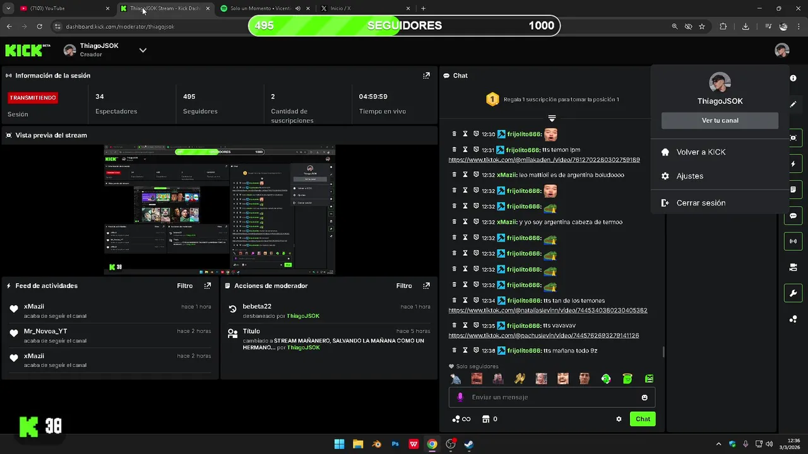This screenshot has height=454, width=808.
Task: Click the three-dots icon at sidebar bottom
Action: point(793,319)
